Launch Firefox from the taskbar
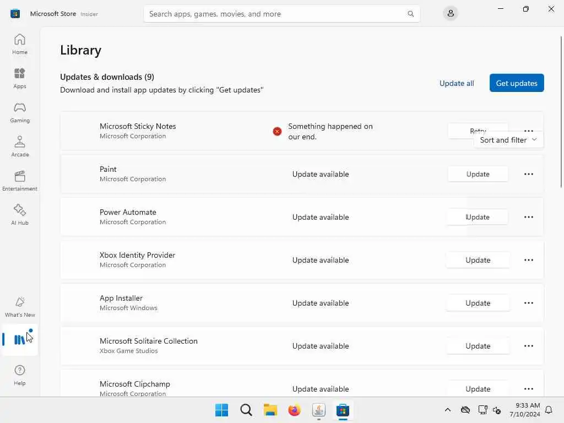 294,410
